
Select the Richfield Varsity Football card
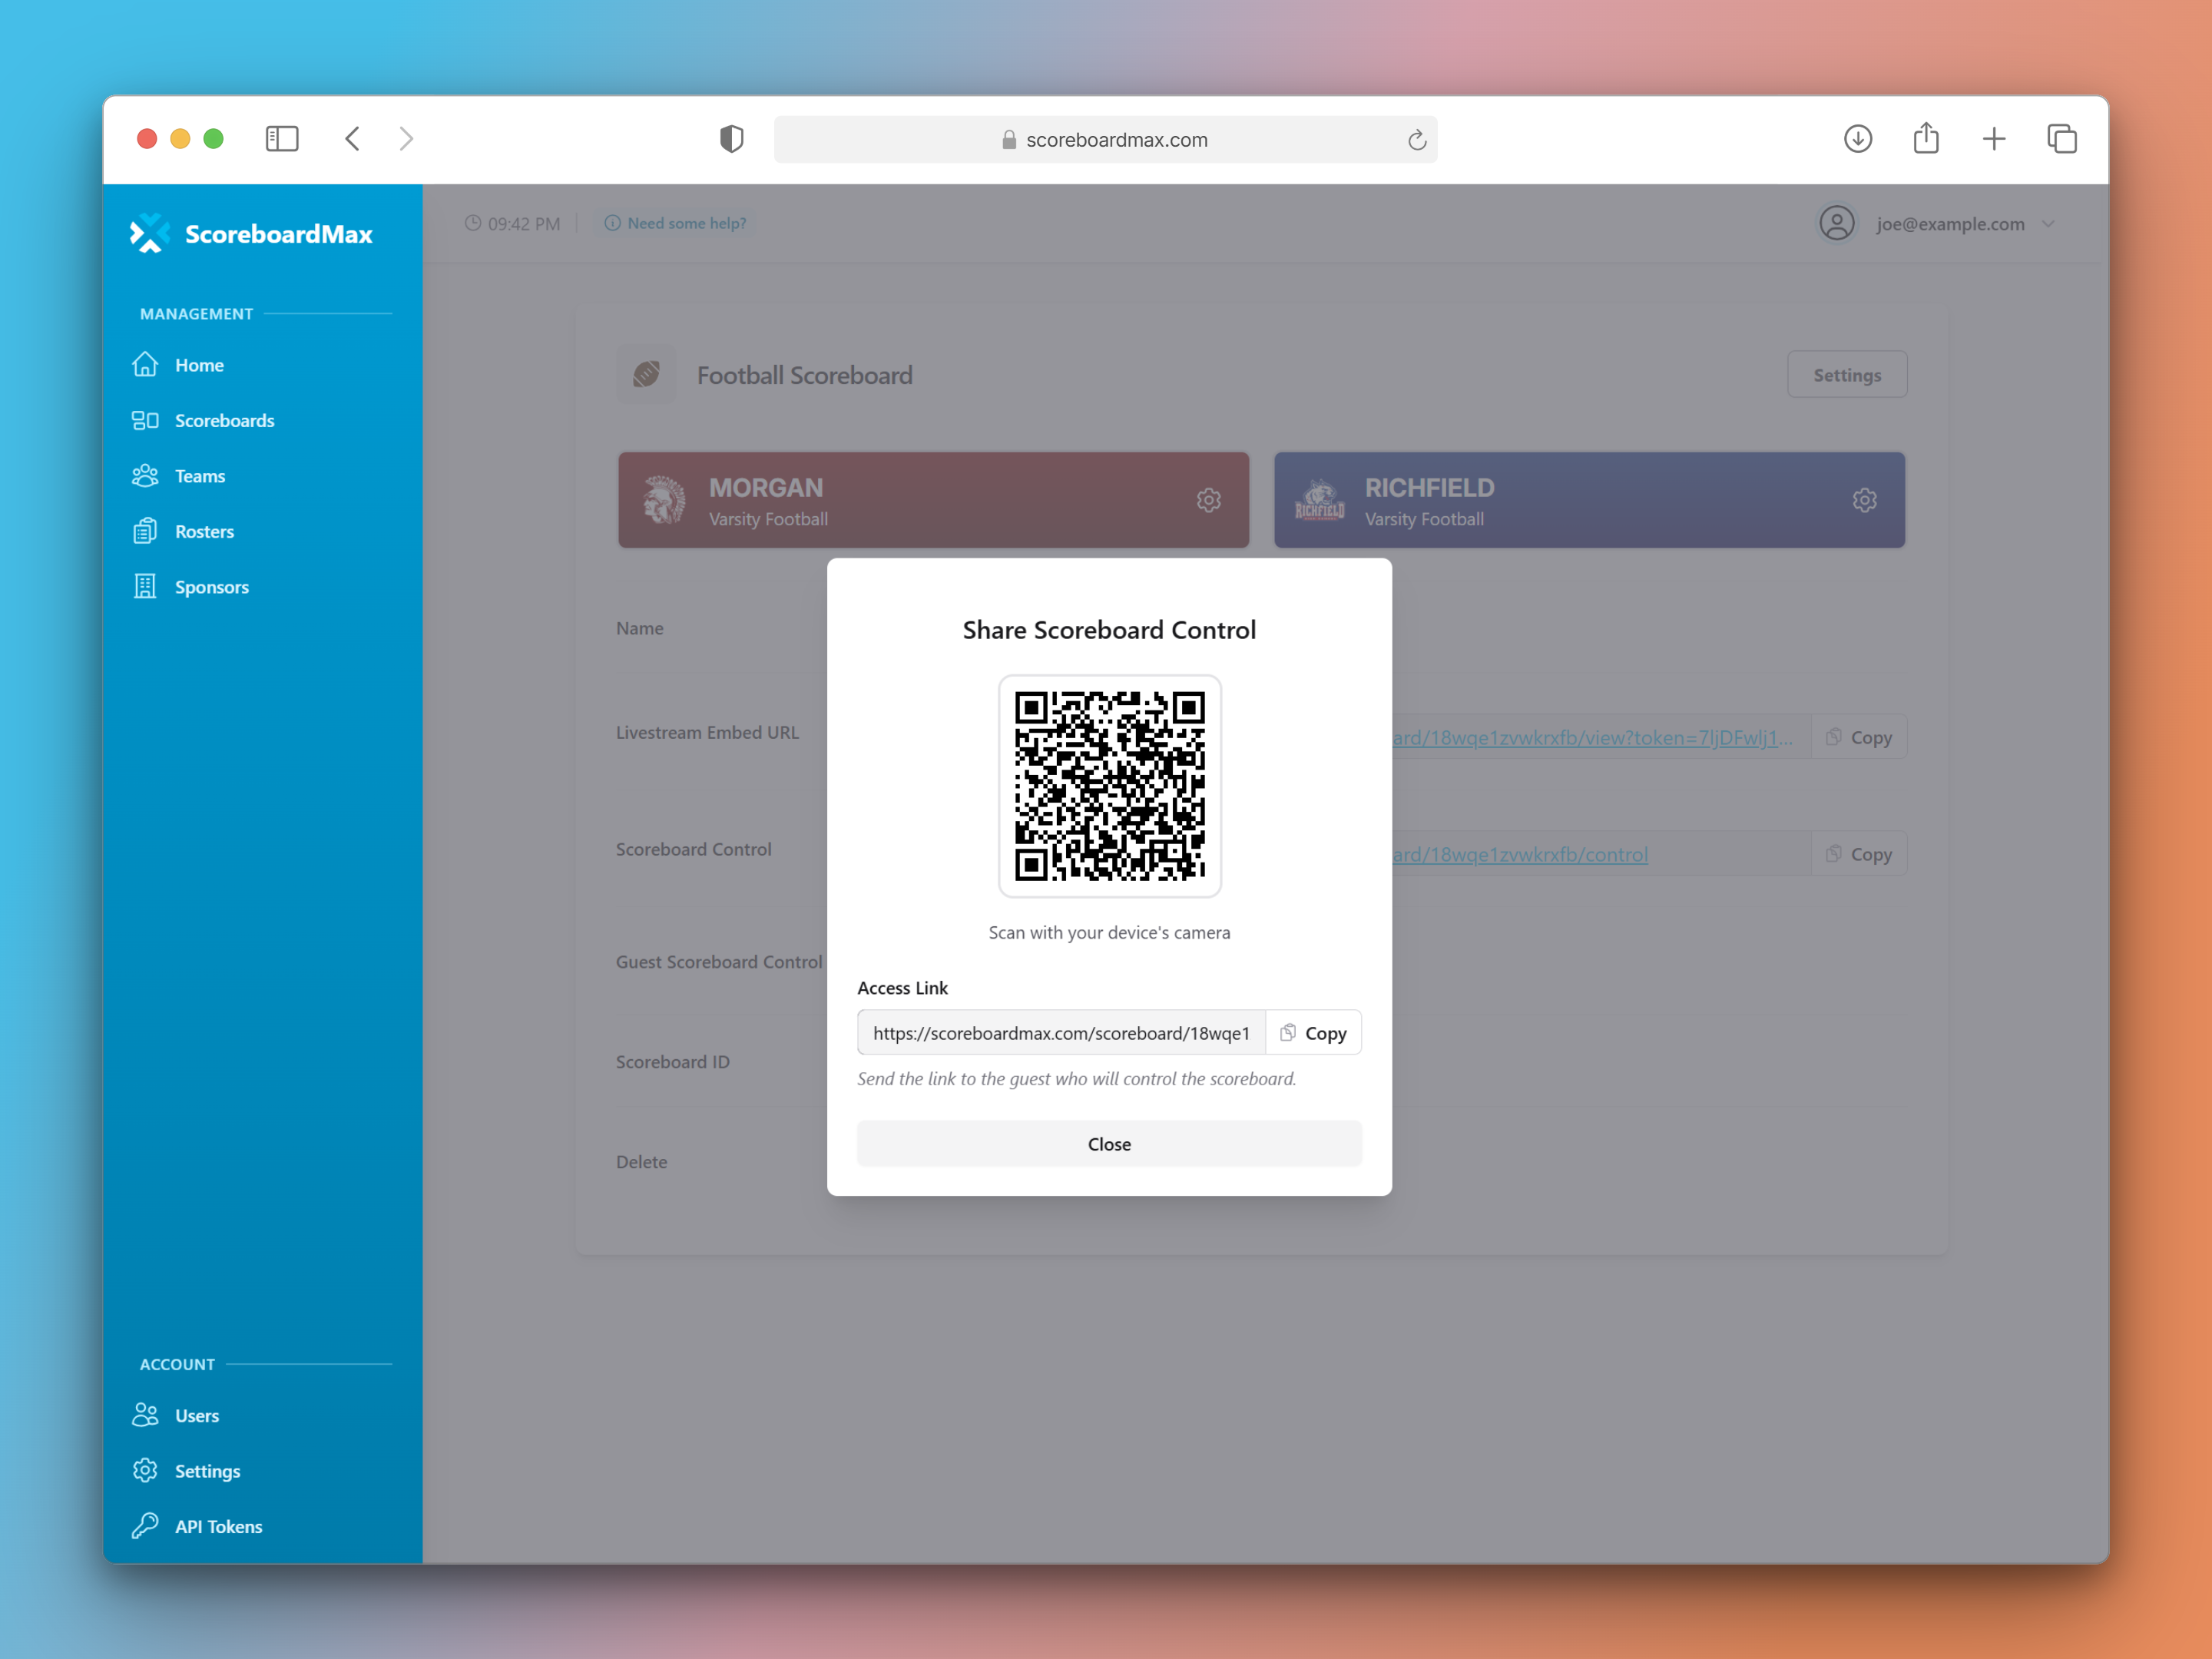(x=1589, y=500)
